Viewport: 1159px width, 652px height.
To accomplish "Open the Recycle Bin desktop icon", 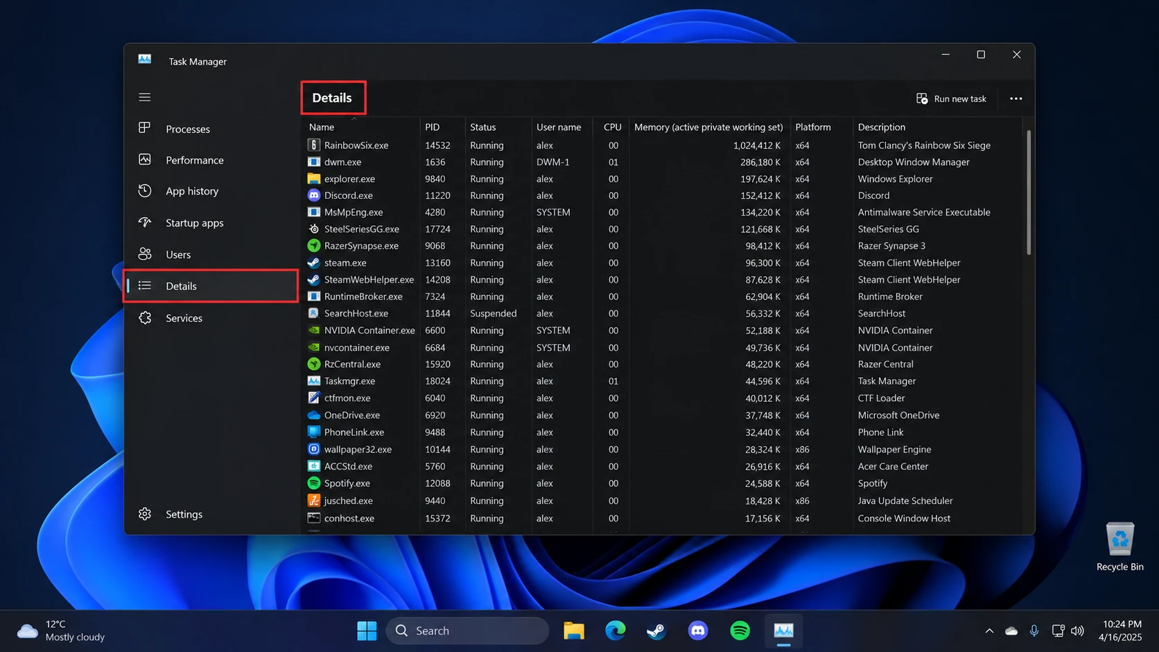I will click(1119, 547).
